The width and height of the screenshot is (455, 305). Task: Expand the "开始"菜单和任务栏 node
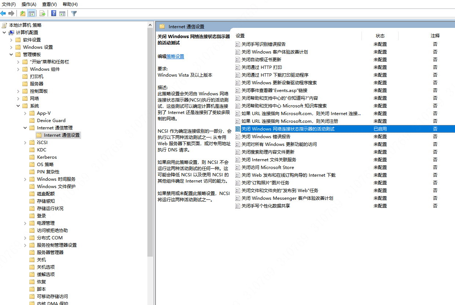click(18, 62)
